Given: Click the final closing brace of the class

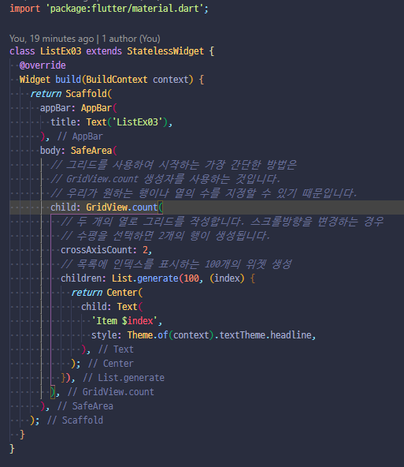Looking at the screenshot, I should [x=12, y=449].
